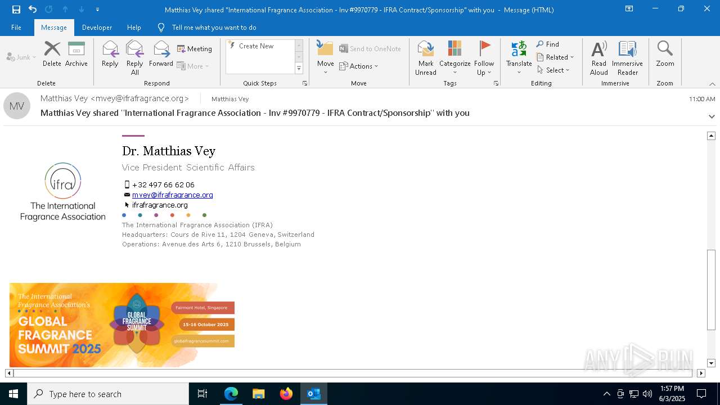Image resolution: width=720 pixels, height=405 pixels.
Task: Open the Actions dropdown
Action: click(359, 66)
